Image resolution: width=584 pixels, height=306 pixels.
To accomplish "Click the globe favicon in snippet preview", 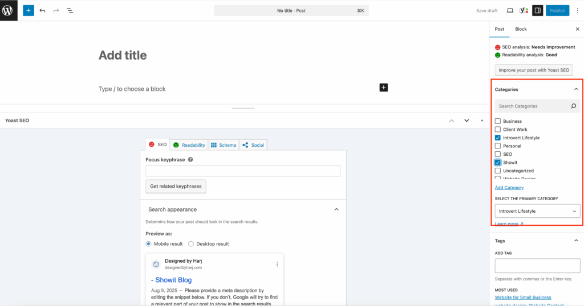I will tap(156, 264).
